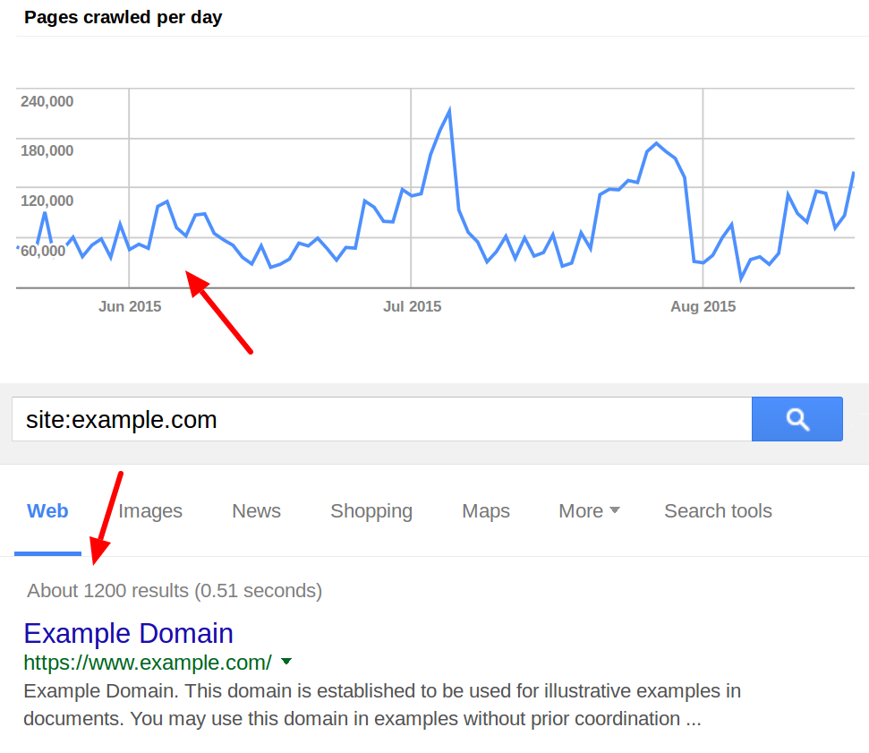The image size is (869, 753).
Task: Click the Aug 2015 axis label
Action: (x=703, y=306)
